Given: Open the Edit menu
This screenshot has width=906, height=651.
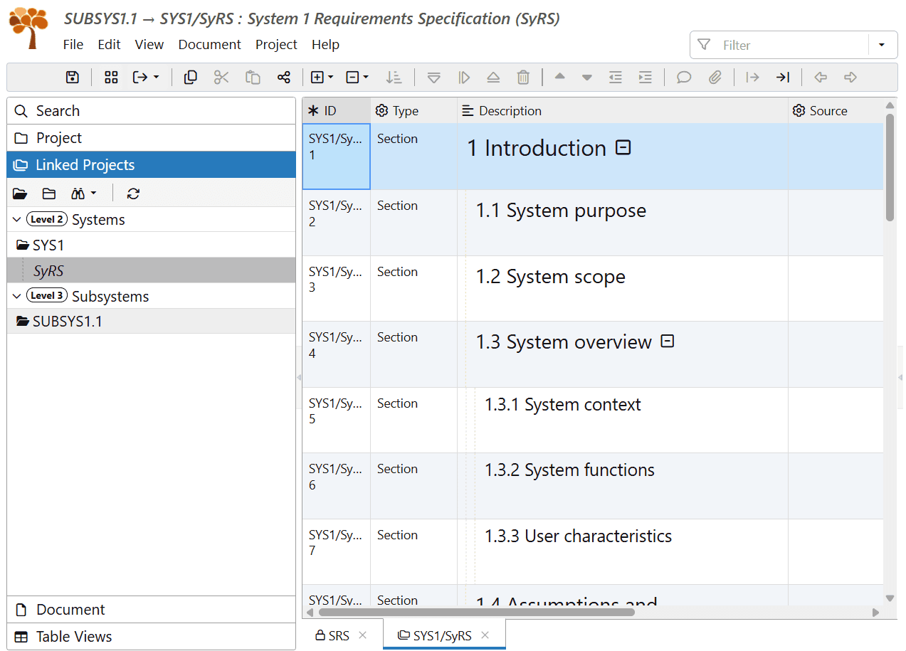Looking at the screenshot, I should [109, 44].
